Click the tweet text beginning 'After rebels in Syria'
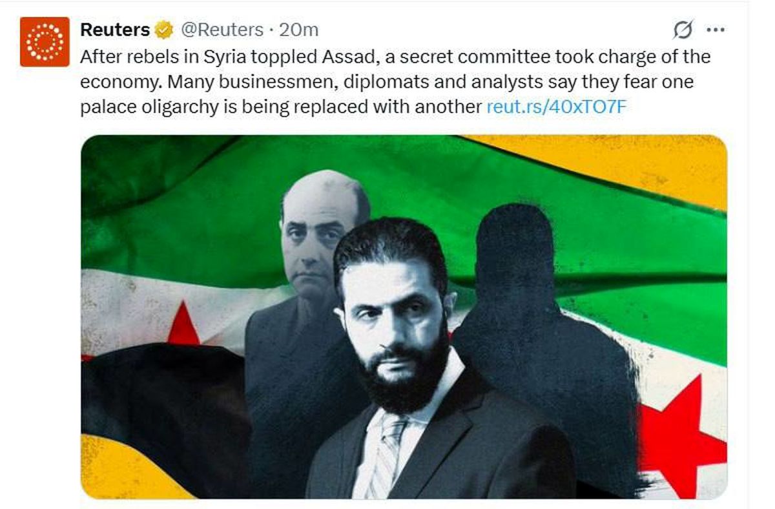Screen dimensions: 775x509 tap(395, 81)
